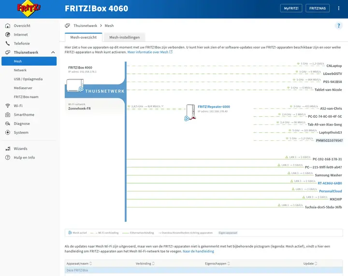Viewport: 348px width, 276px height.
Task: Open the three-dot options menu
Action: [338, 8]
